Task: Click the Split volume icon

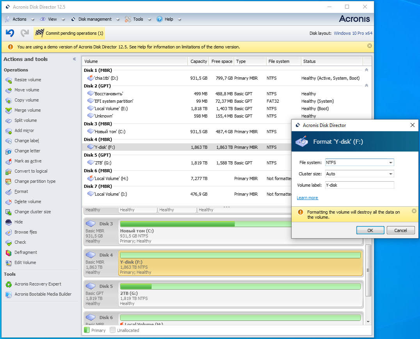Action: coord(9,121)
